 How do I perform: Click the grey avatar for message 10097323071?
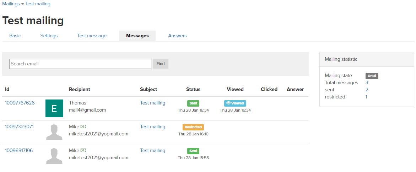pos(54,132)
